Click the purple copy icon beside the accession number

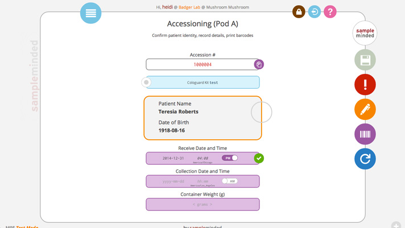[x=259, y=64]
